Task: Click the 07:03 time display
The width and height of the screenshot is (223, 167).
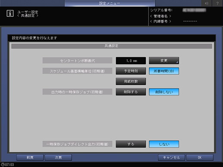Action: pos(9,164)
